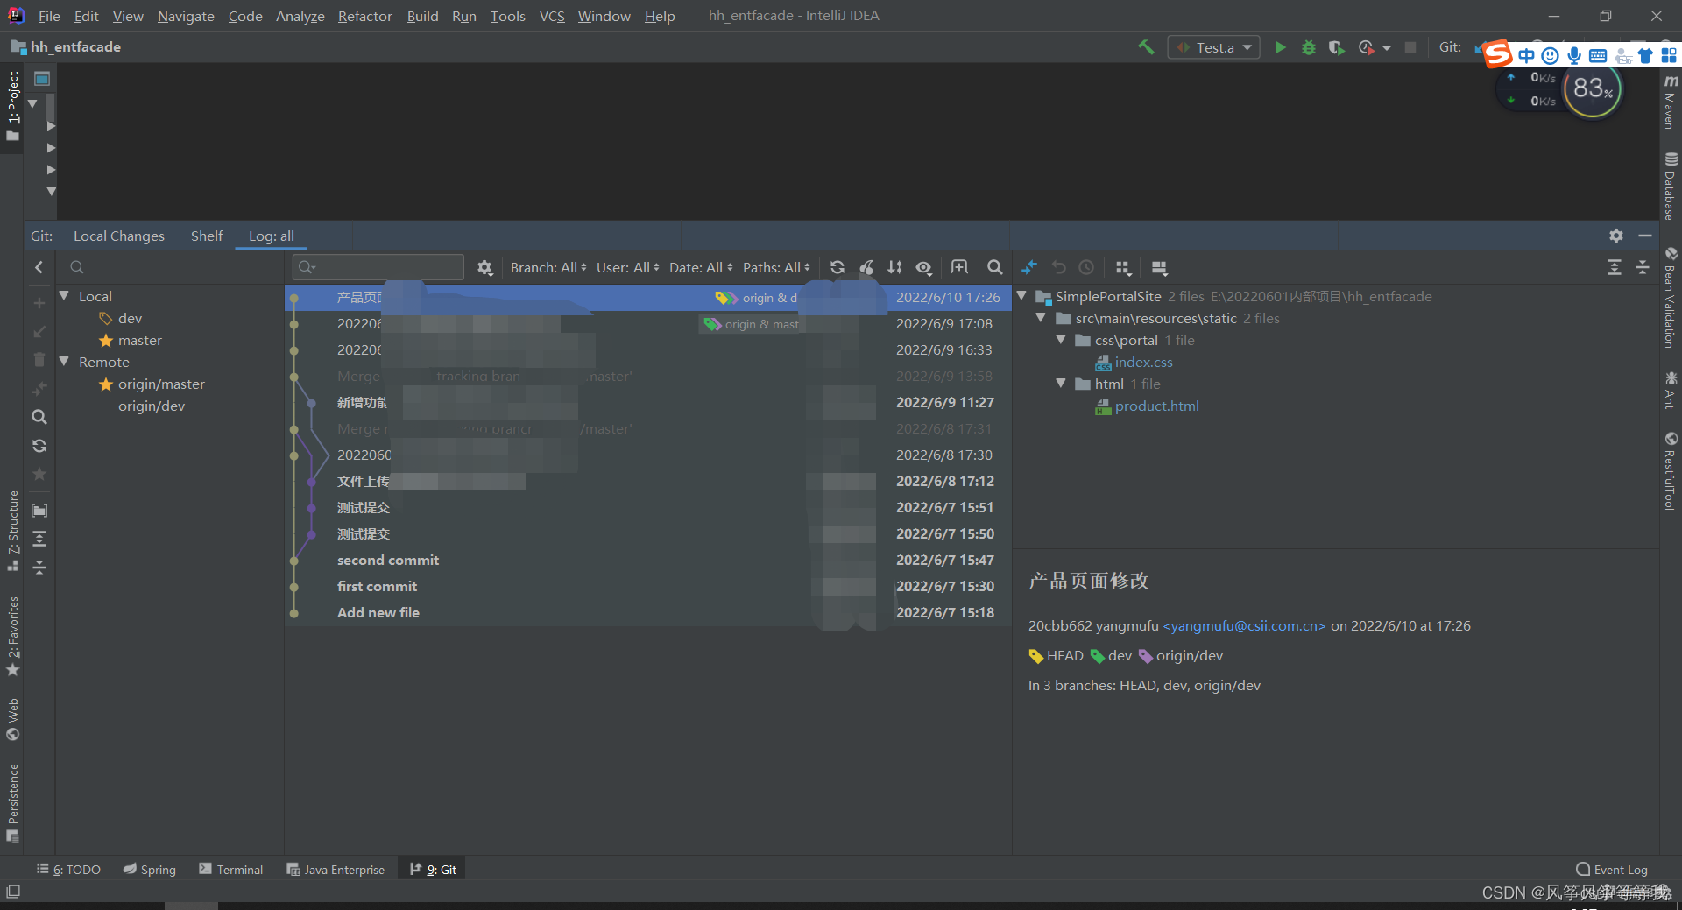Open the Branch: All filter dropdown
This screenshot has height=910, width=1682.
coord(548,267)
